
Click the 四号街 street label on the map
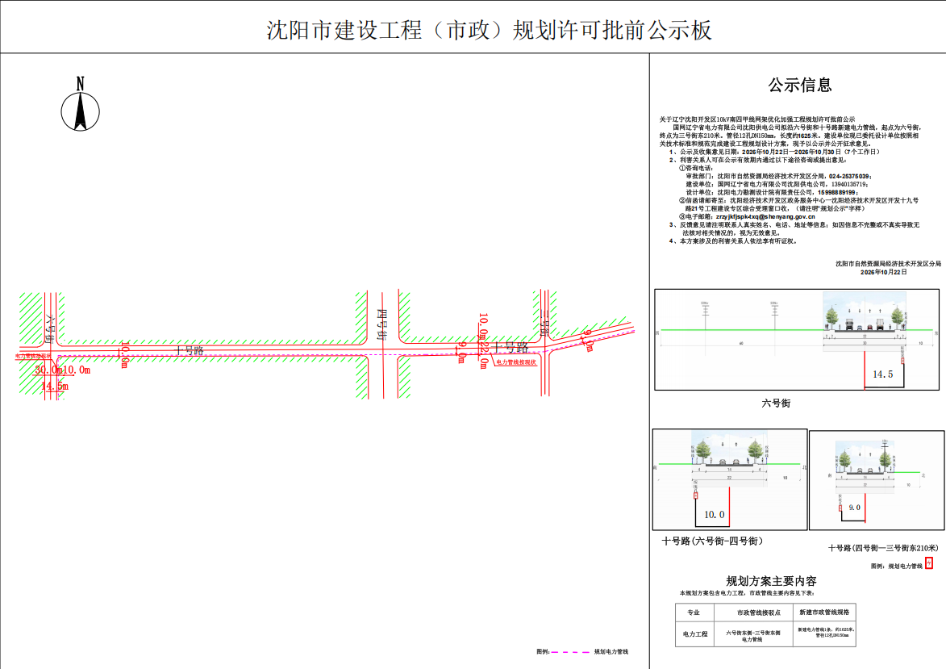pos(381,324)
